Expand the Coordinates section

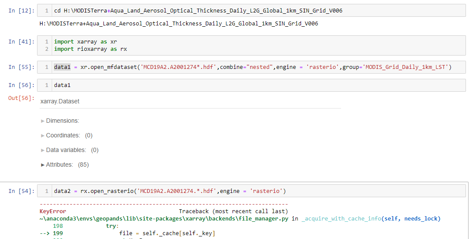[x=66, y=136]
